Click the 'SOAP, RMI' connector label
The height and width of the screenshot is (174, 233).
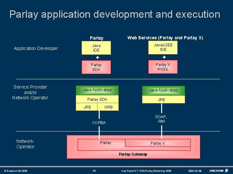[161, 119]
